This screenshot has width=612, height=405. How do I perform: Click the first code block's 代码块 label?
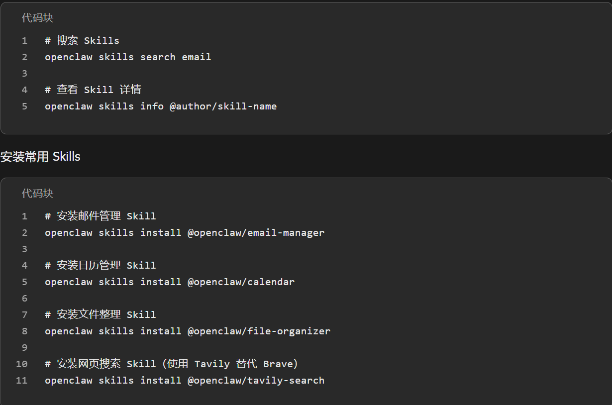tap(37, 18)
